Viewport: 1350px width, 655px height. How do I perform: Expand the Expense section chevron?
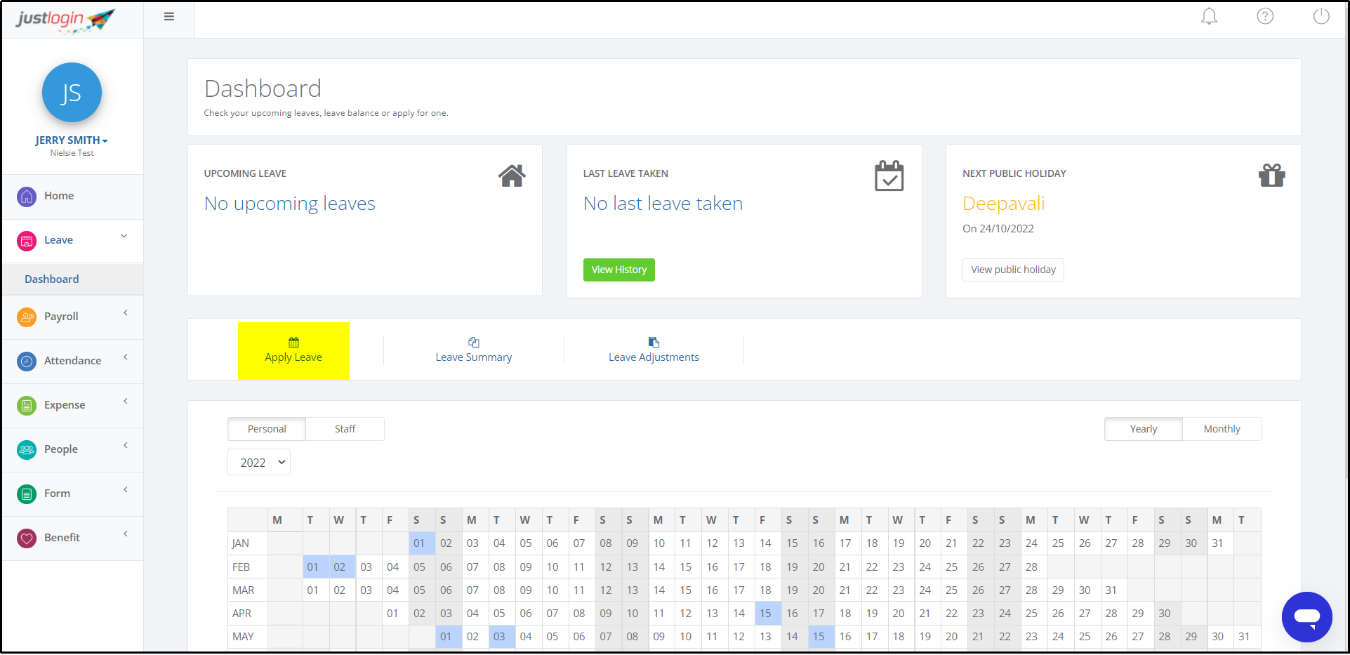click(x=125, y=400)
